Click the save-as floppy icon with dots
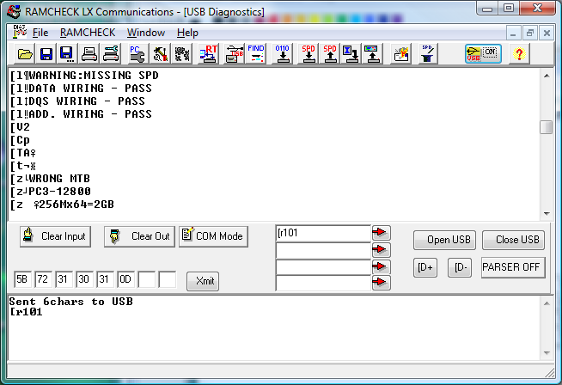Viewport: 562px width, 385px height. click(x=67, y=54)
